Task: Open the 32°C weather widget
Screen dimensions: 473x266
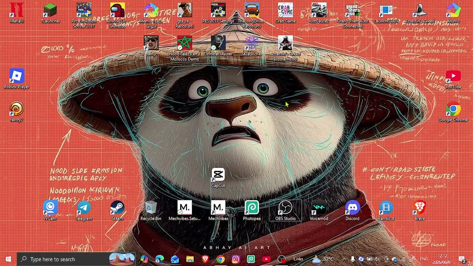Action: point(323,259)
